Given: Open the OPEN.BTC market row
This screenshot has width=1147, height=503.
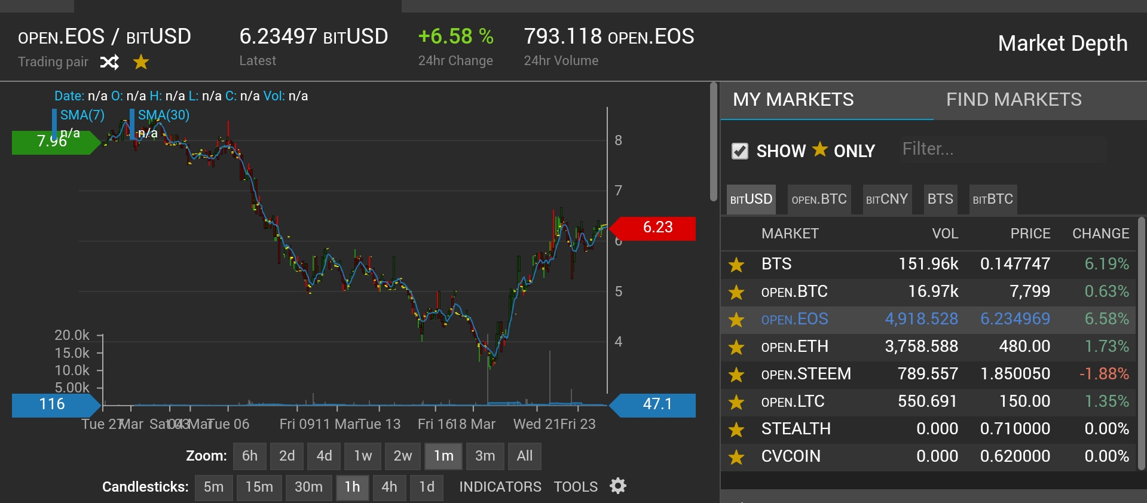Looking at the screenshot, I should point(929,292).
